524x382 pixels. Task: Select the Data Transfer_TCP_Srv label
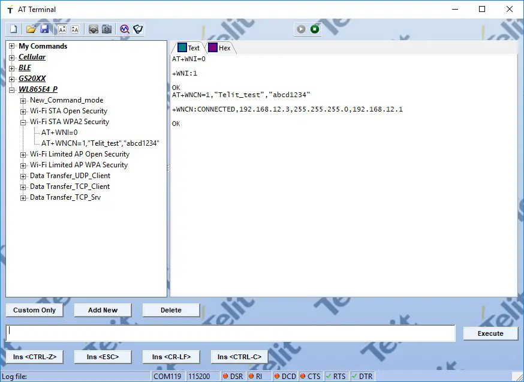pos(65,197)
